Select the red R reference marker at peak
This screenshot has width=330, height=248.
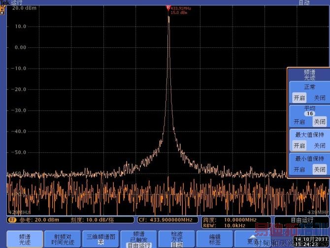(168, 8)
